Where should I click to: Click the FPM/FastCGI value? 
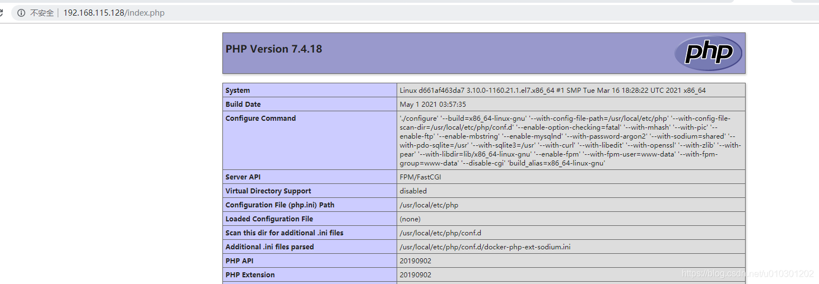coord(421,177)
